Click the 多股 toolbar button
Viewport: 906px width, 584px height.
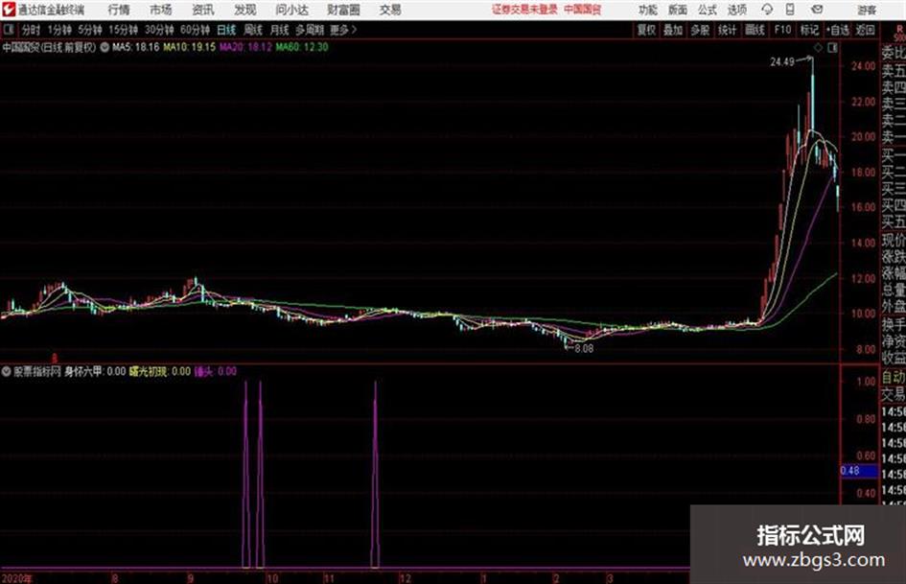click(700, 30)
